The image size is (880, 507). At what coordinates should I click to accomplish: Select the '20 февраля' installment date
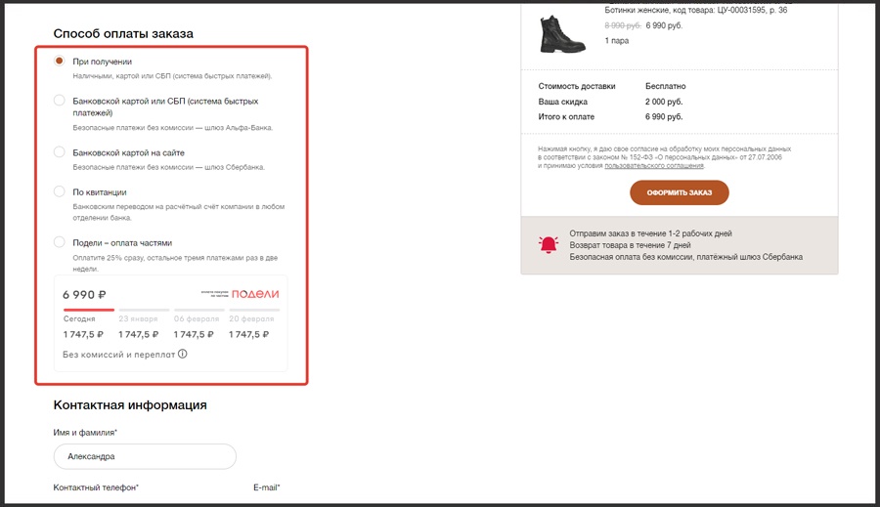(x=251, y=319)
